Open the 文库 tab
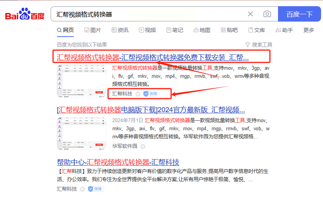 (256, 30)
